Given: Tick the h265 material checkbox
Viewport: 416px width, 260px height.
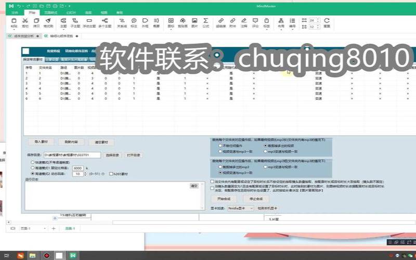Looking at the screenshot, I should [x=111, y=174].
